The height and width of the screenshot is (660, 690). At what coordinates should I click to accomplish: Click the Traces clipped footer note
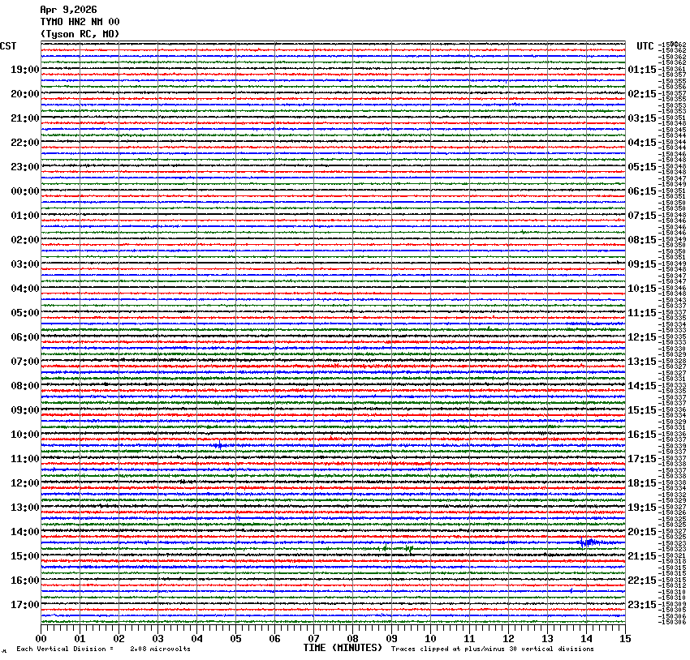tap(492, 649)
